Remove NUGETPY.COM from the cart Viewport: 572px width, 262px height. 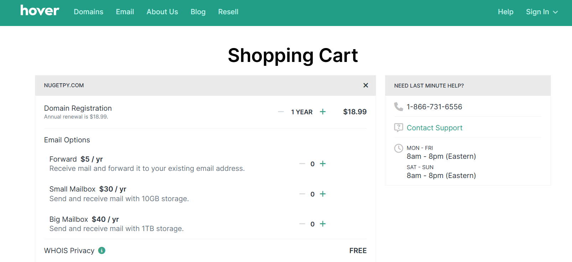365,85
